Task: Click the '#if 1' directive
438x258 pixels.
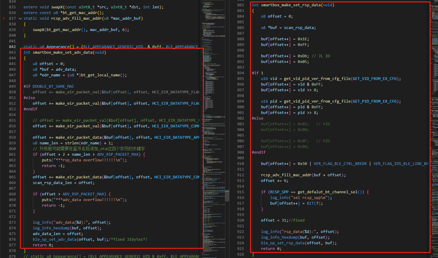Action: coord(257,73)
